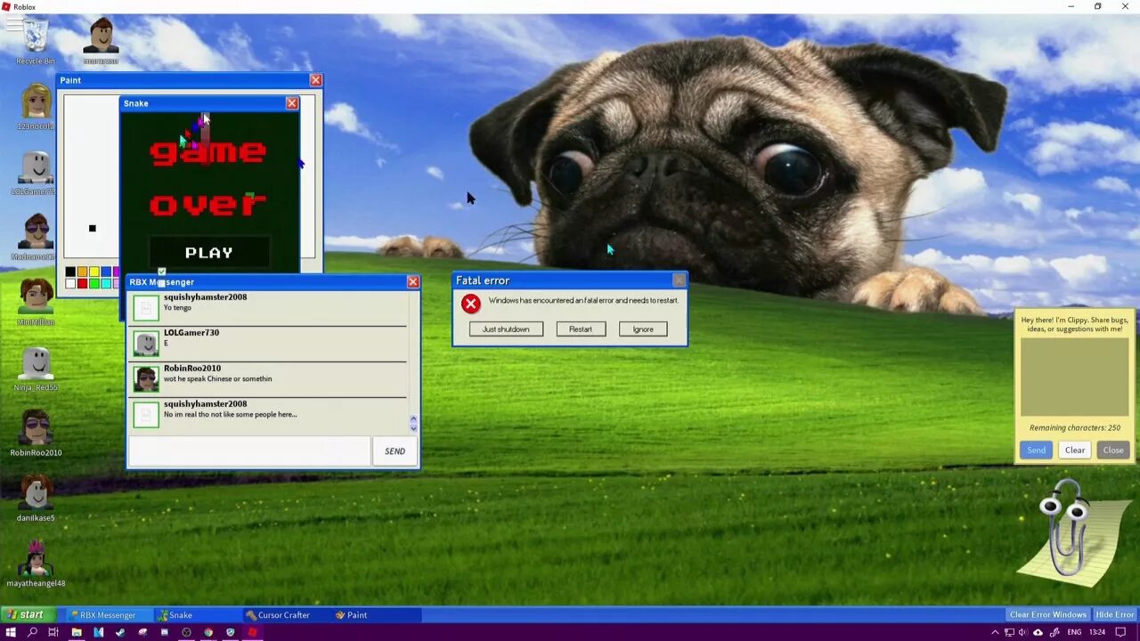1140x641 pixels.
Task: Show hidden system tray icons
Action: [995, 632]
